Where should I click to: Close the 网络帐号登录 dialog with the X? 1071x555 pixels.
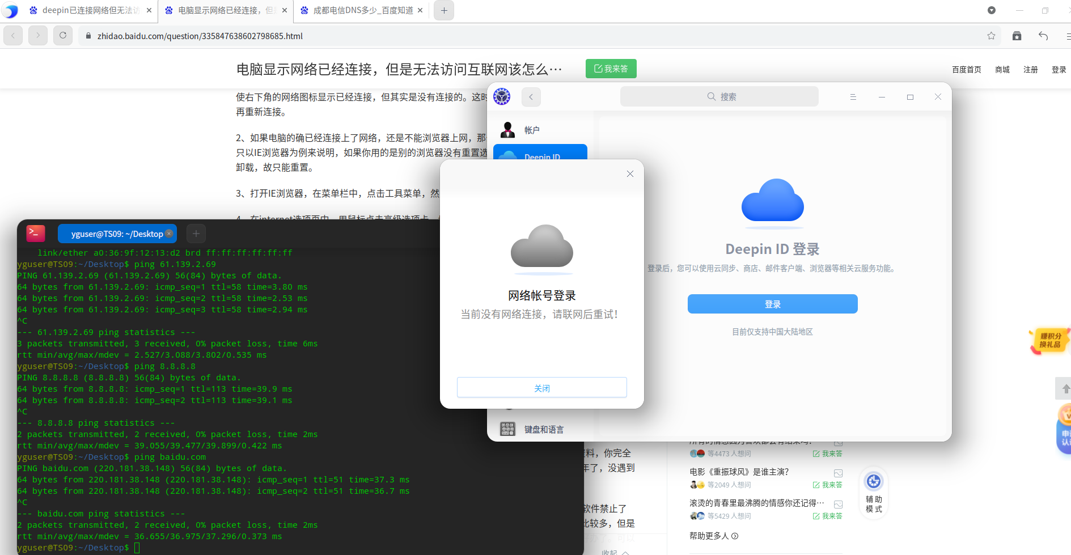[x=630, y=174]
